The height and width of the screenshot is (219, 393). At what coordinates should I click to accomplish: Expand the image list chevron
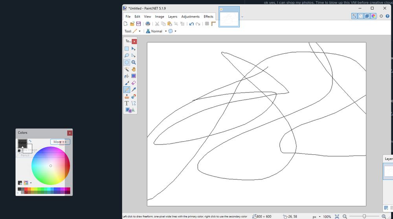pyautogui.click(x=242, y=17)
